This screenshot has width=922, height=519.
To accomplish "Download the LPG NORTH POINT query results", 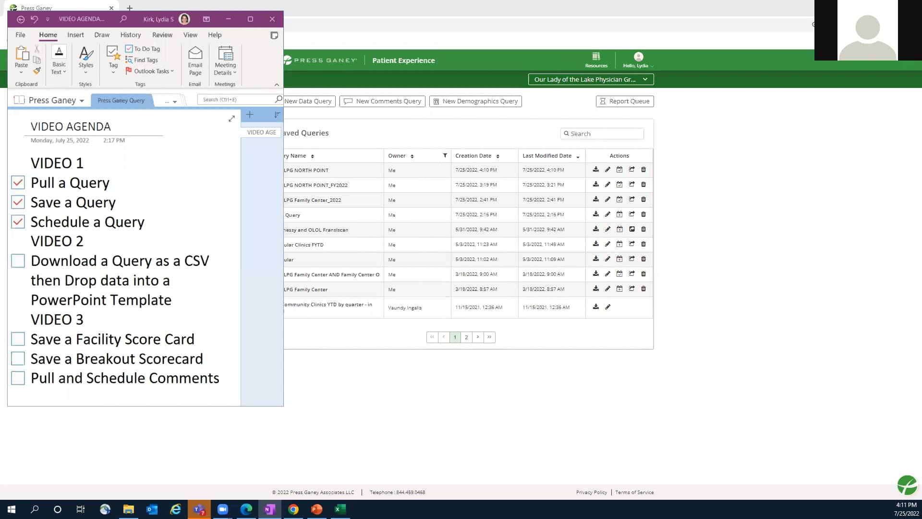I will [x=595, y=170].
